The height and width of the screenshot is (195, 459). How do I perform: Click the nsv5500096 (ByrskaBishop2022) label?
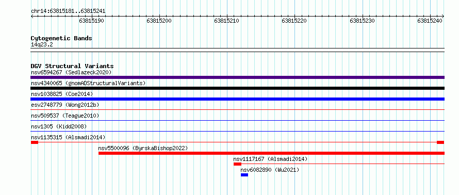[x=143, y=148]
